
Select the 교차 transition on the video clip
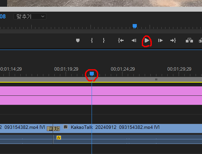pos(54,128)
